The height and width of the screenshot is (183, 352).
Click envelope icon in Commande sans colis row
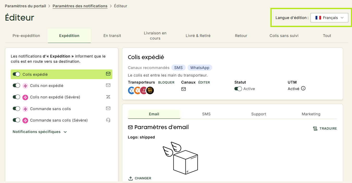[108, 108]
